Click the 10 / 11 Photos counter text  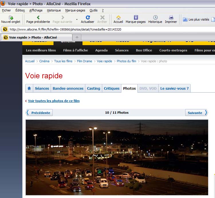(117, 113)
